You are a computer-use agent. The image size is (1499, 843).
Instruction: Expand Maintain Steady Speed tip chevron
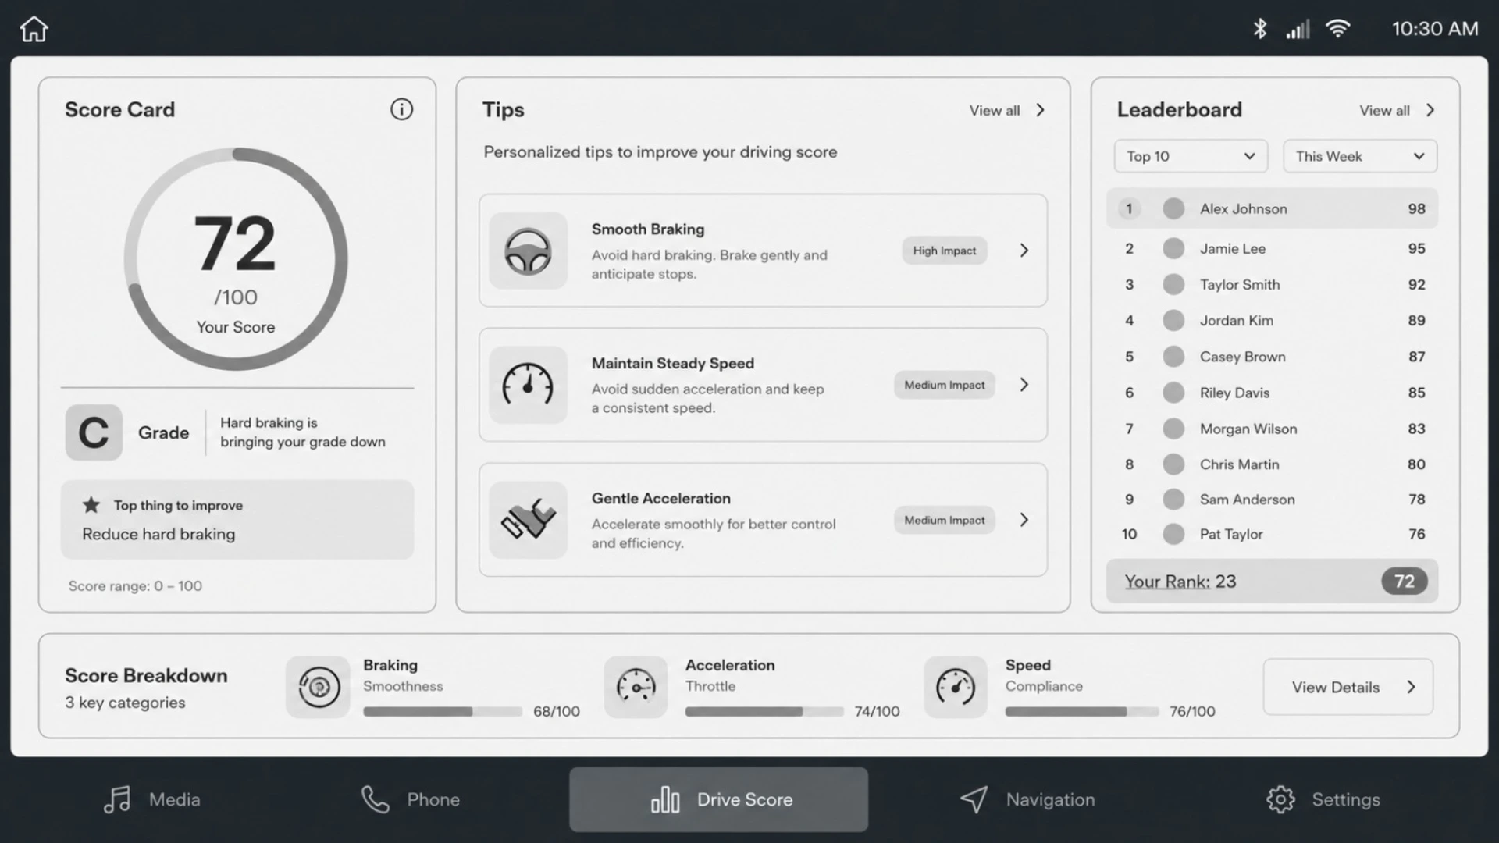coord(1024,385)
